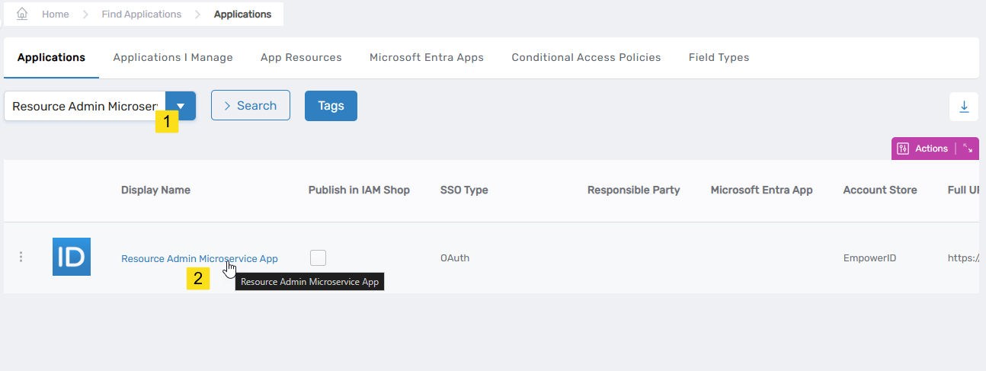Switch to Microsoft Entra Apps tab
This screenshot has width=986, height=371.
coord(427,57)
